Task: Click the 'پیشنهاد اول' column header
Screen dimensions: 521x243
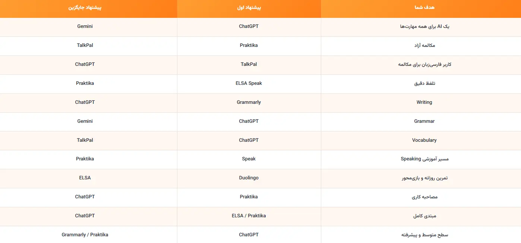Action: [x=249, y=9]
